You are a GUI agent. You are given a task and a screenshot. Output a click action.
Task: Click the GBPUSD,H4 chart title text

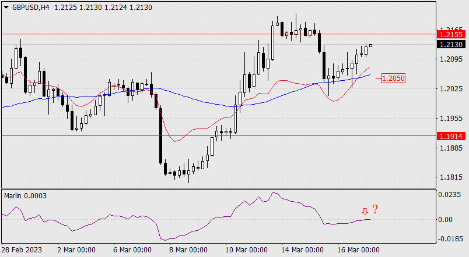pos(34,6)
